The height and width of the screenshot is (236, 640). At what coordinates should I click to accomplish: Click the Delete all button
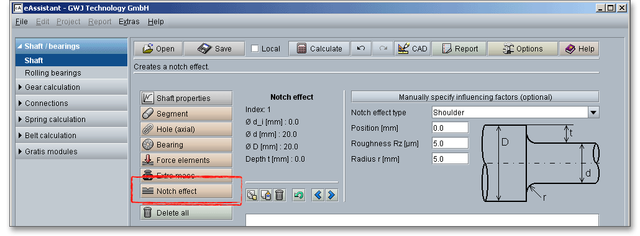click(x=186, y=212)
